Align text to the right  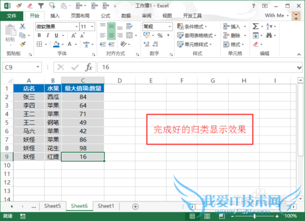(120, 35)
